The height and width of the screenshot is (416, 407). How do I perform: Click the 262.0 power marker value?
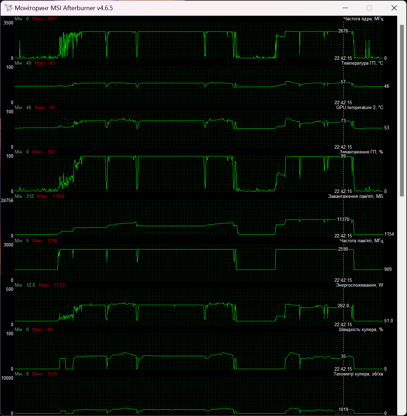pyautogui.click(x=343, y=306)
